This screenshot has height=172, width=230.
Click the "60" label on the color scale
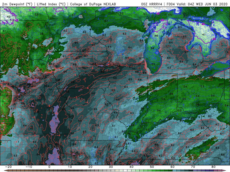point(172,167)
